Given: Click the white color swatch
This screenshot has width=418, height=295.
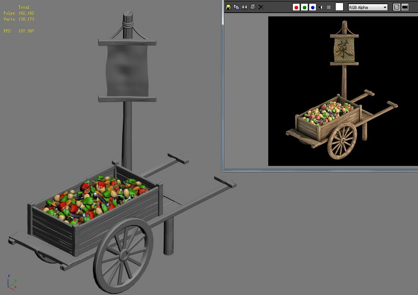Looking at the screenshot, I should click(x=339, y=7).
